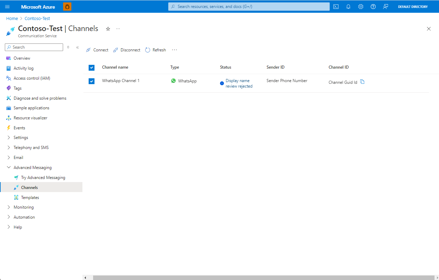Click the Status column header

(226, 67)
